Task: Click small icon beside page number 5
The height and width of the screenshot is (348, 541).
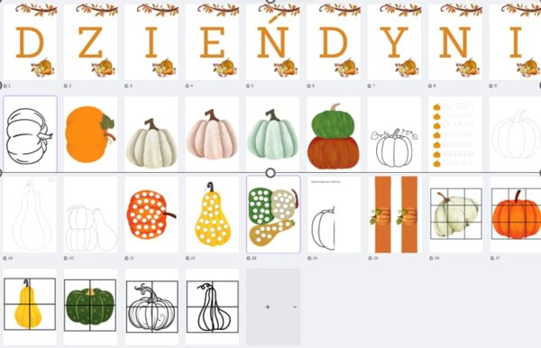Action: [248, 86]
